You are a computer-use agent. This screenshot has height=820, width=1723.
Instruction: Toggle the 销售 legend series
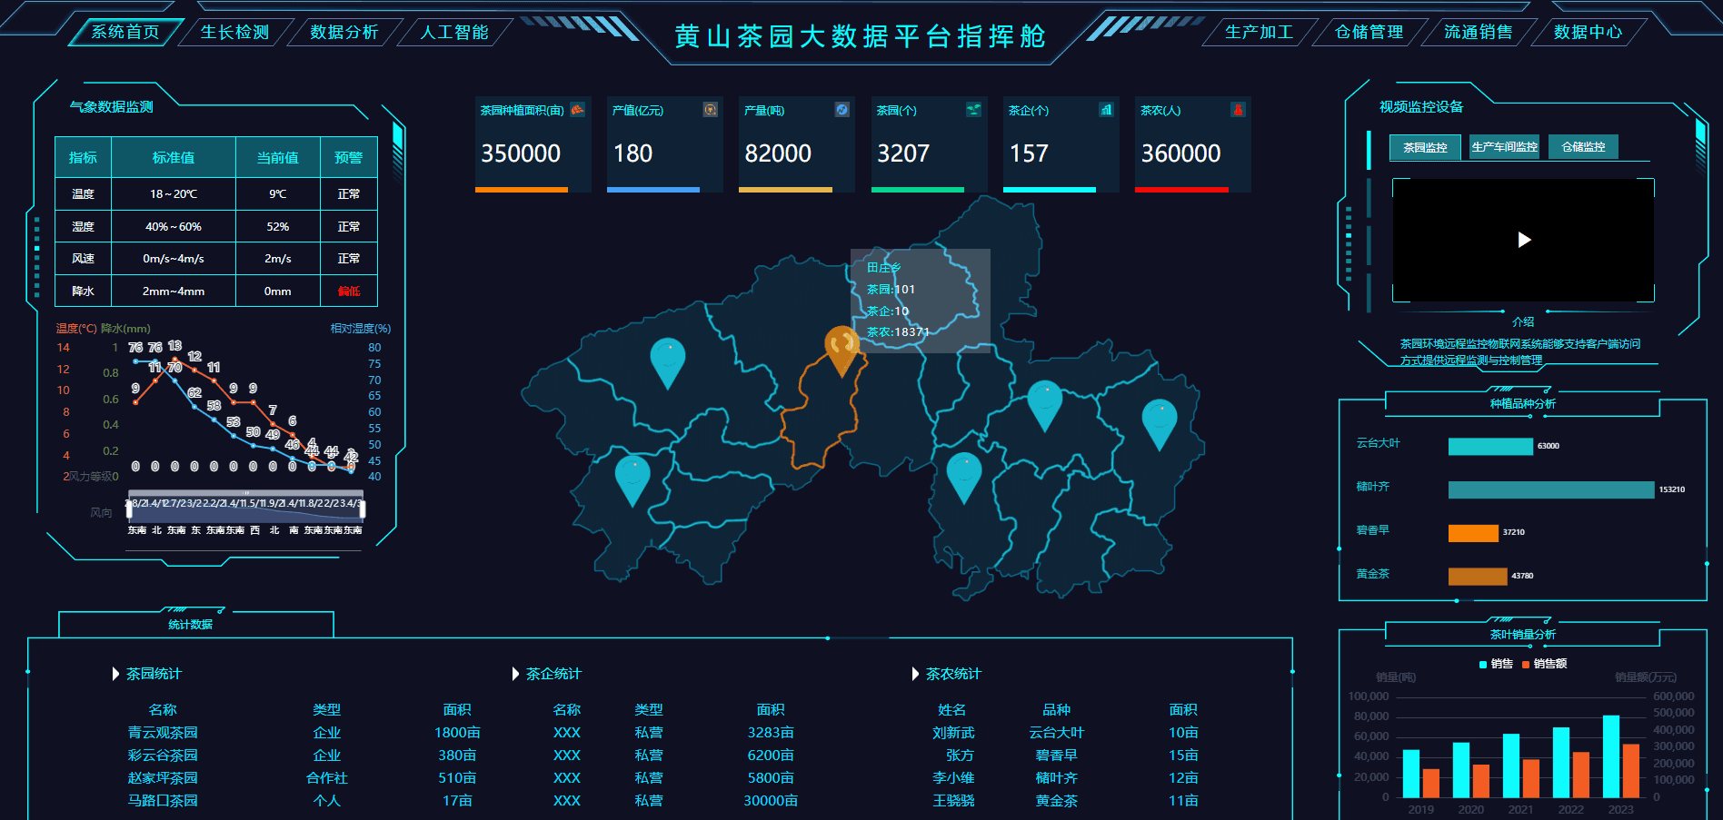[1496, 664]
